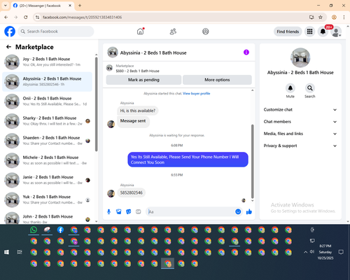350x280 pixels.
Task: Click Mark as pending button
Action: pos(143,80)
